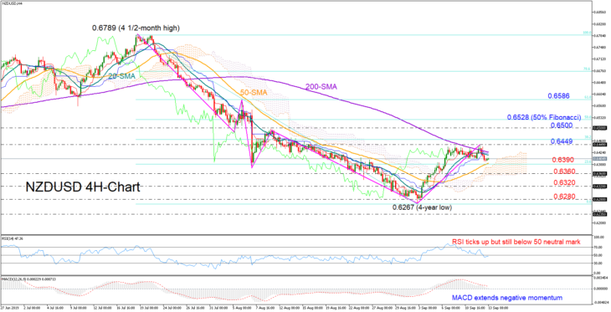Click the 0.6789 4 1/2-month high annotation

point(136,28)
